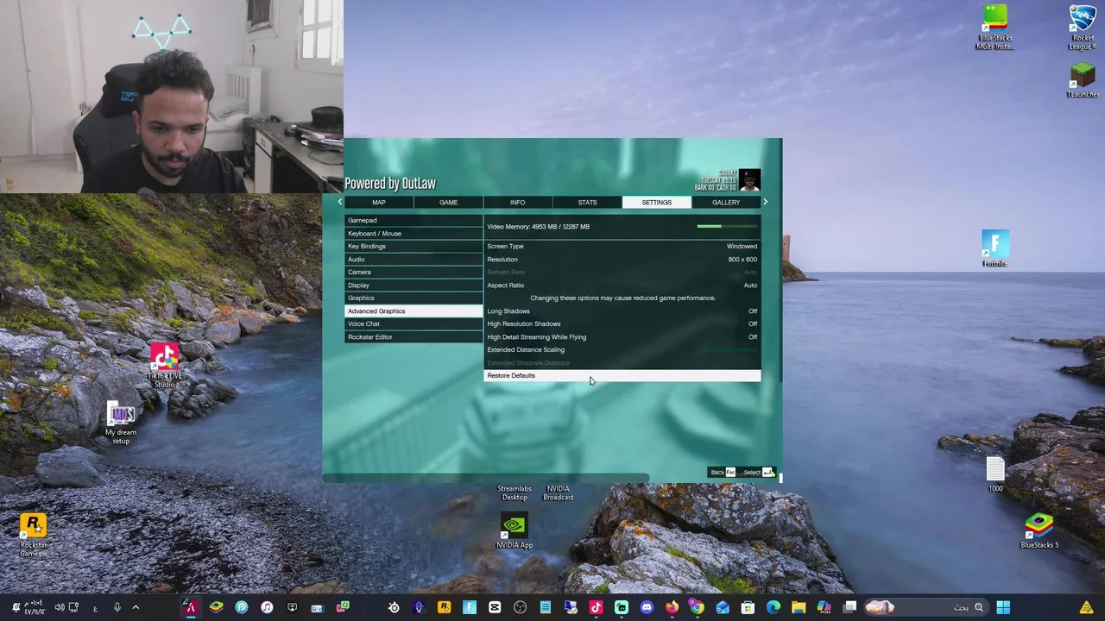Click the Task View icon in taskbar
This screenshot has height=621, width=1105.
(849, 607)
